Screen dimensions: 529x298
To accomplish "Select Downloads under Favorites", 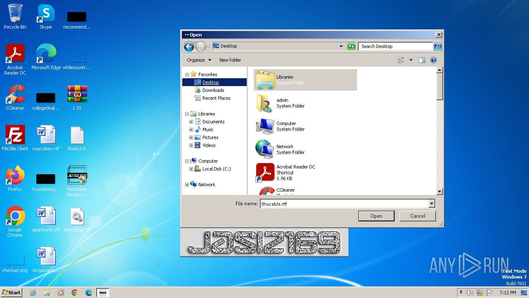I will pos(213,90).
